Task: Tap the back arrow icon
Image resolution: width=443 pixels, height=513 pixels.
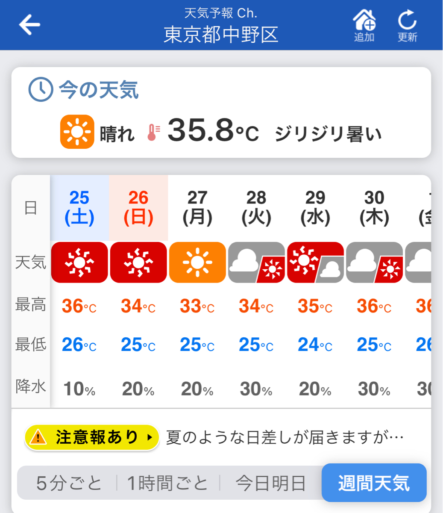Action: tap(29, 24)
